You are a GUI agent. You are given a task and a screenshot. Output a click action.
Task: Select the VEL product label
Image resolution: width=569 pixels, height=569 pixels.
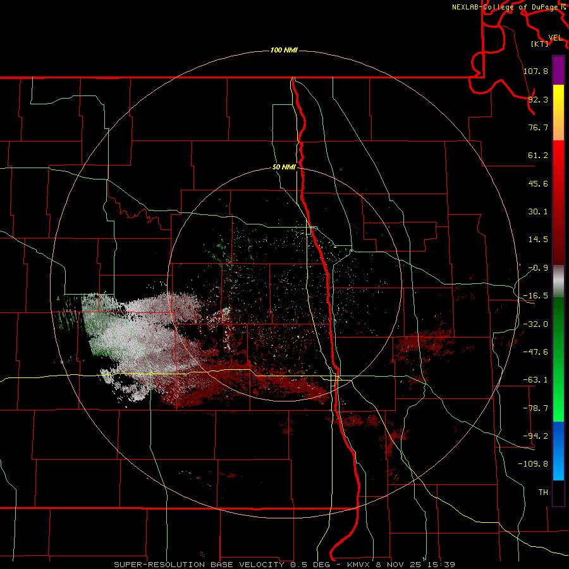point(555,38)
